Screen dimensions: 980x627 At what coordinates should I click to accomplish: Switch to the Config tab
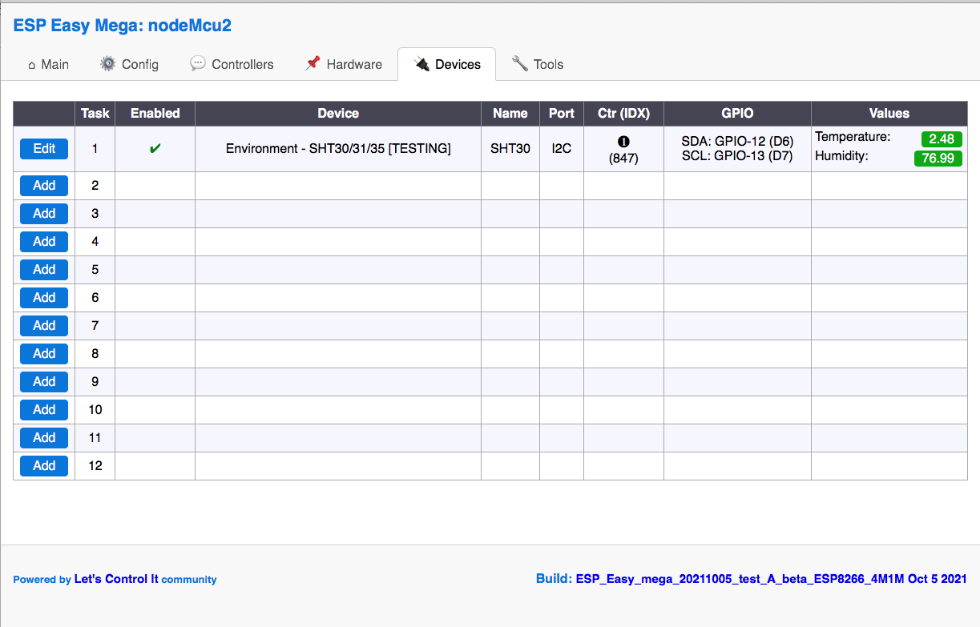pyautogui.click(x=137, y=63)
